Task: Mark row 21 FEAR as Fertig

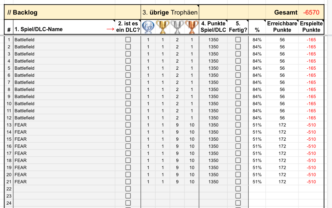Action: pyautogui.click(x=238, y=182)
